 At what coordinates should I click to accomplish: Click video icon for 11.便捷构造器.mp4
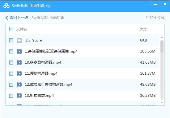(19, 73)
